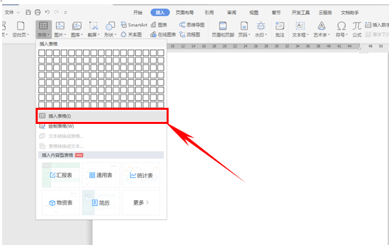The image size is (389, 252).
Task: Click the 图片 picture icon
Action: (60, 26)
